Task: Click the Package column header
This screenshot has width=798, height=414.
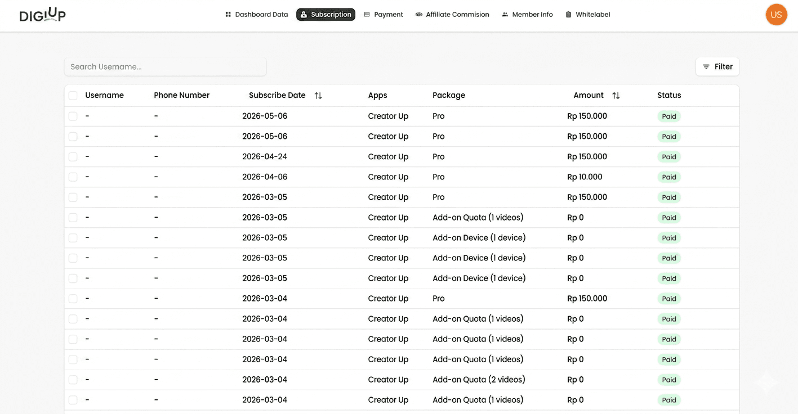Action: pos(449,96)
